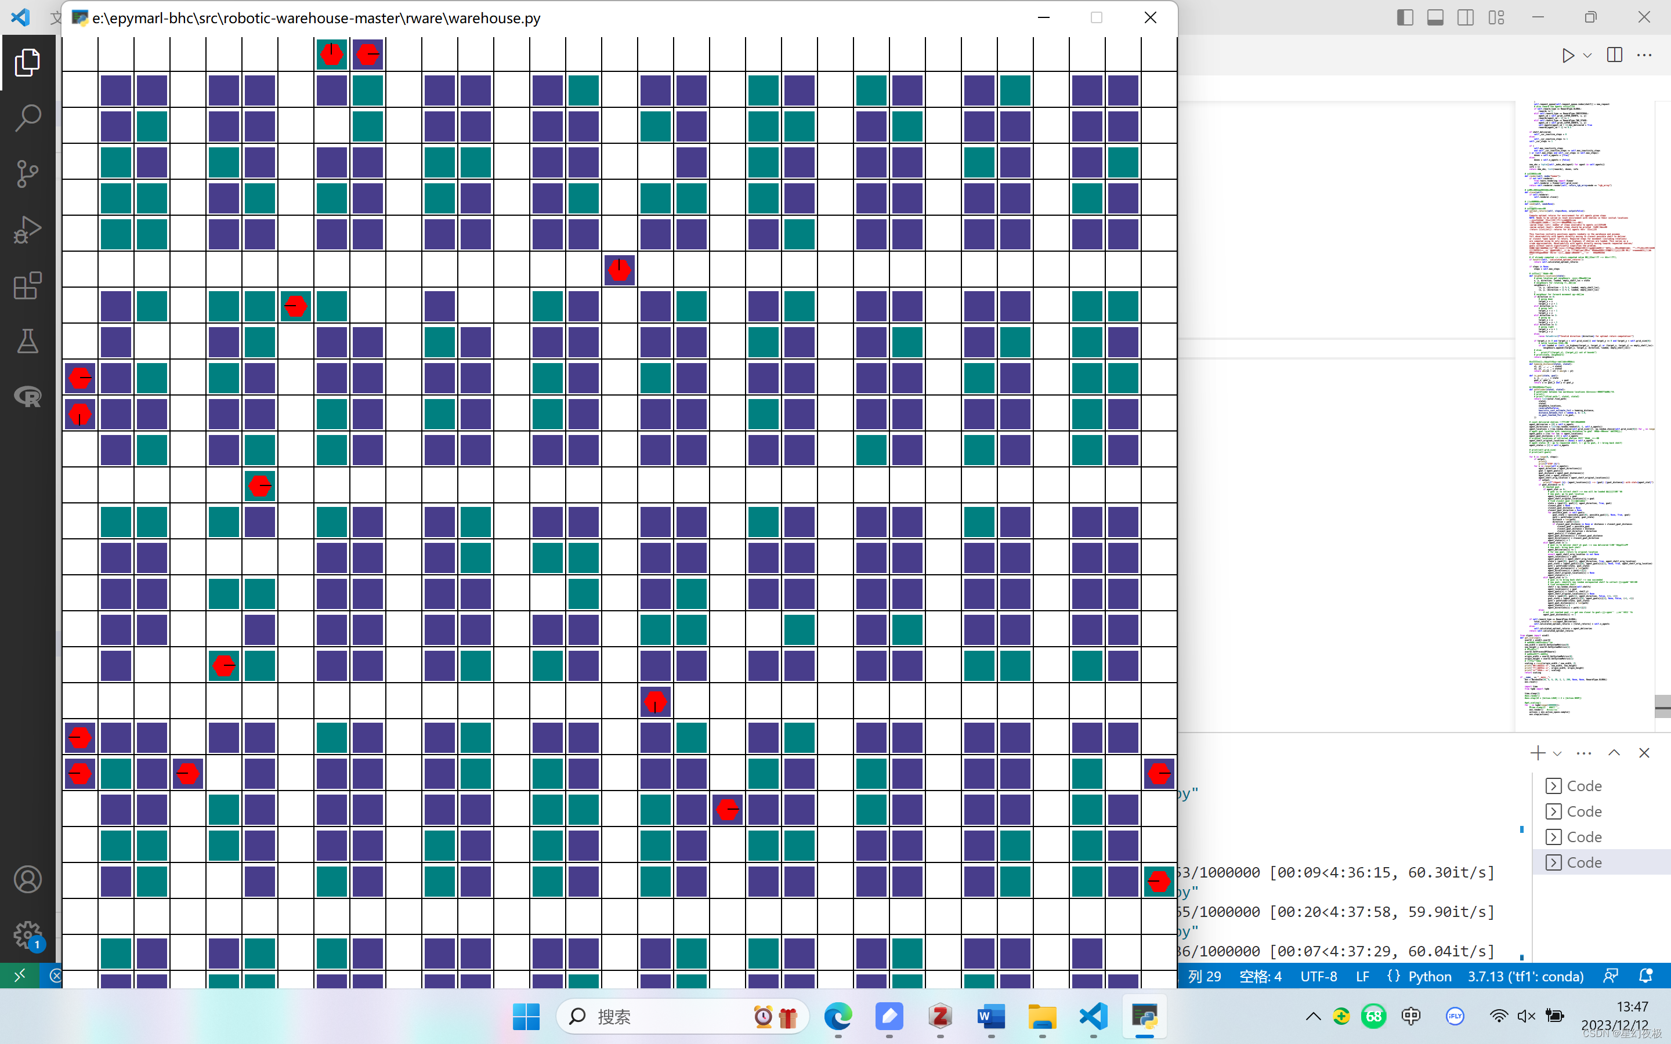This screenshot has width=1671, height=1044.
Task: Open Zotero from the taskbar
Action: (x=940, y=1016)
